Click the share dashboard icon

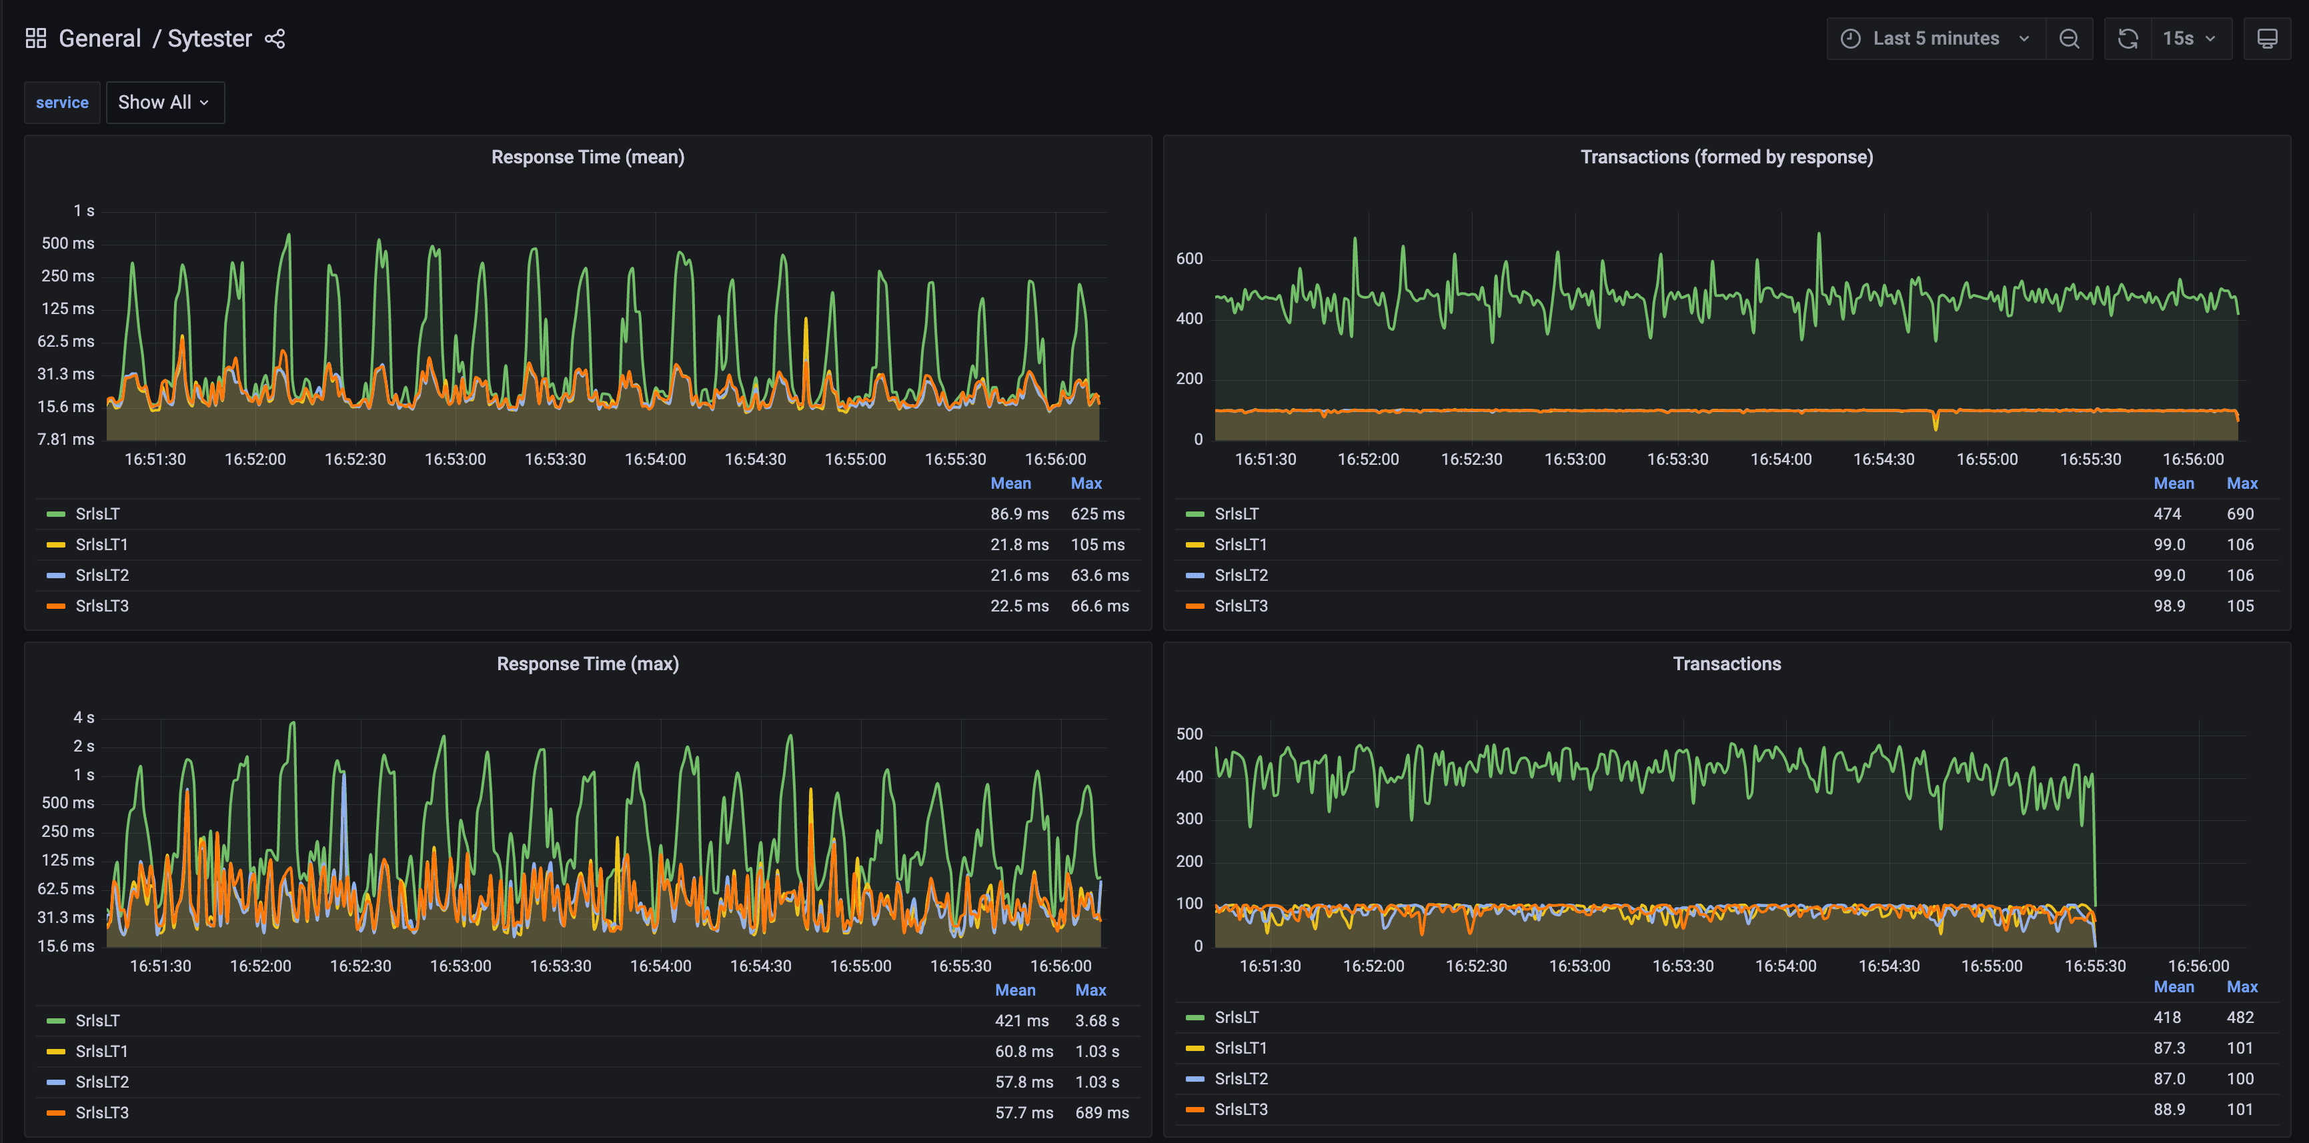275,39
